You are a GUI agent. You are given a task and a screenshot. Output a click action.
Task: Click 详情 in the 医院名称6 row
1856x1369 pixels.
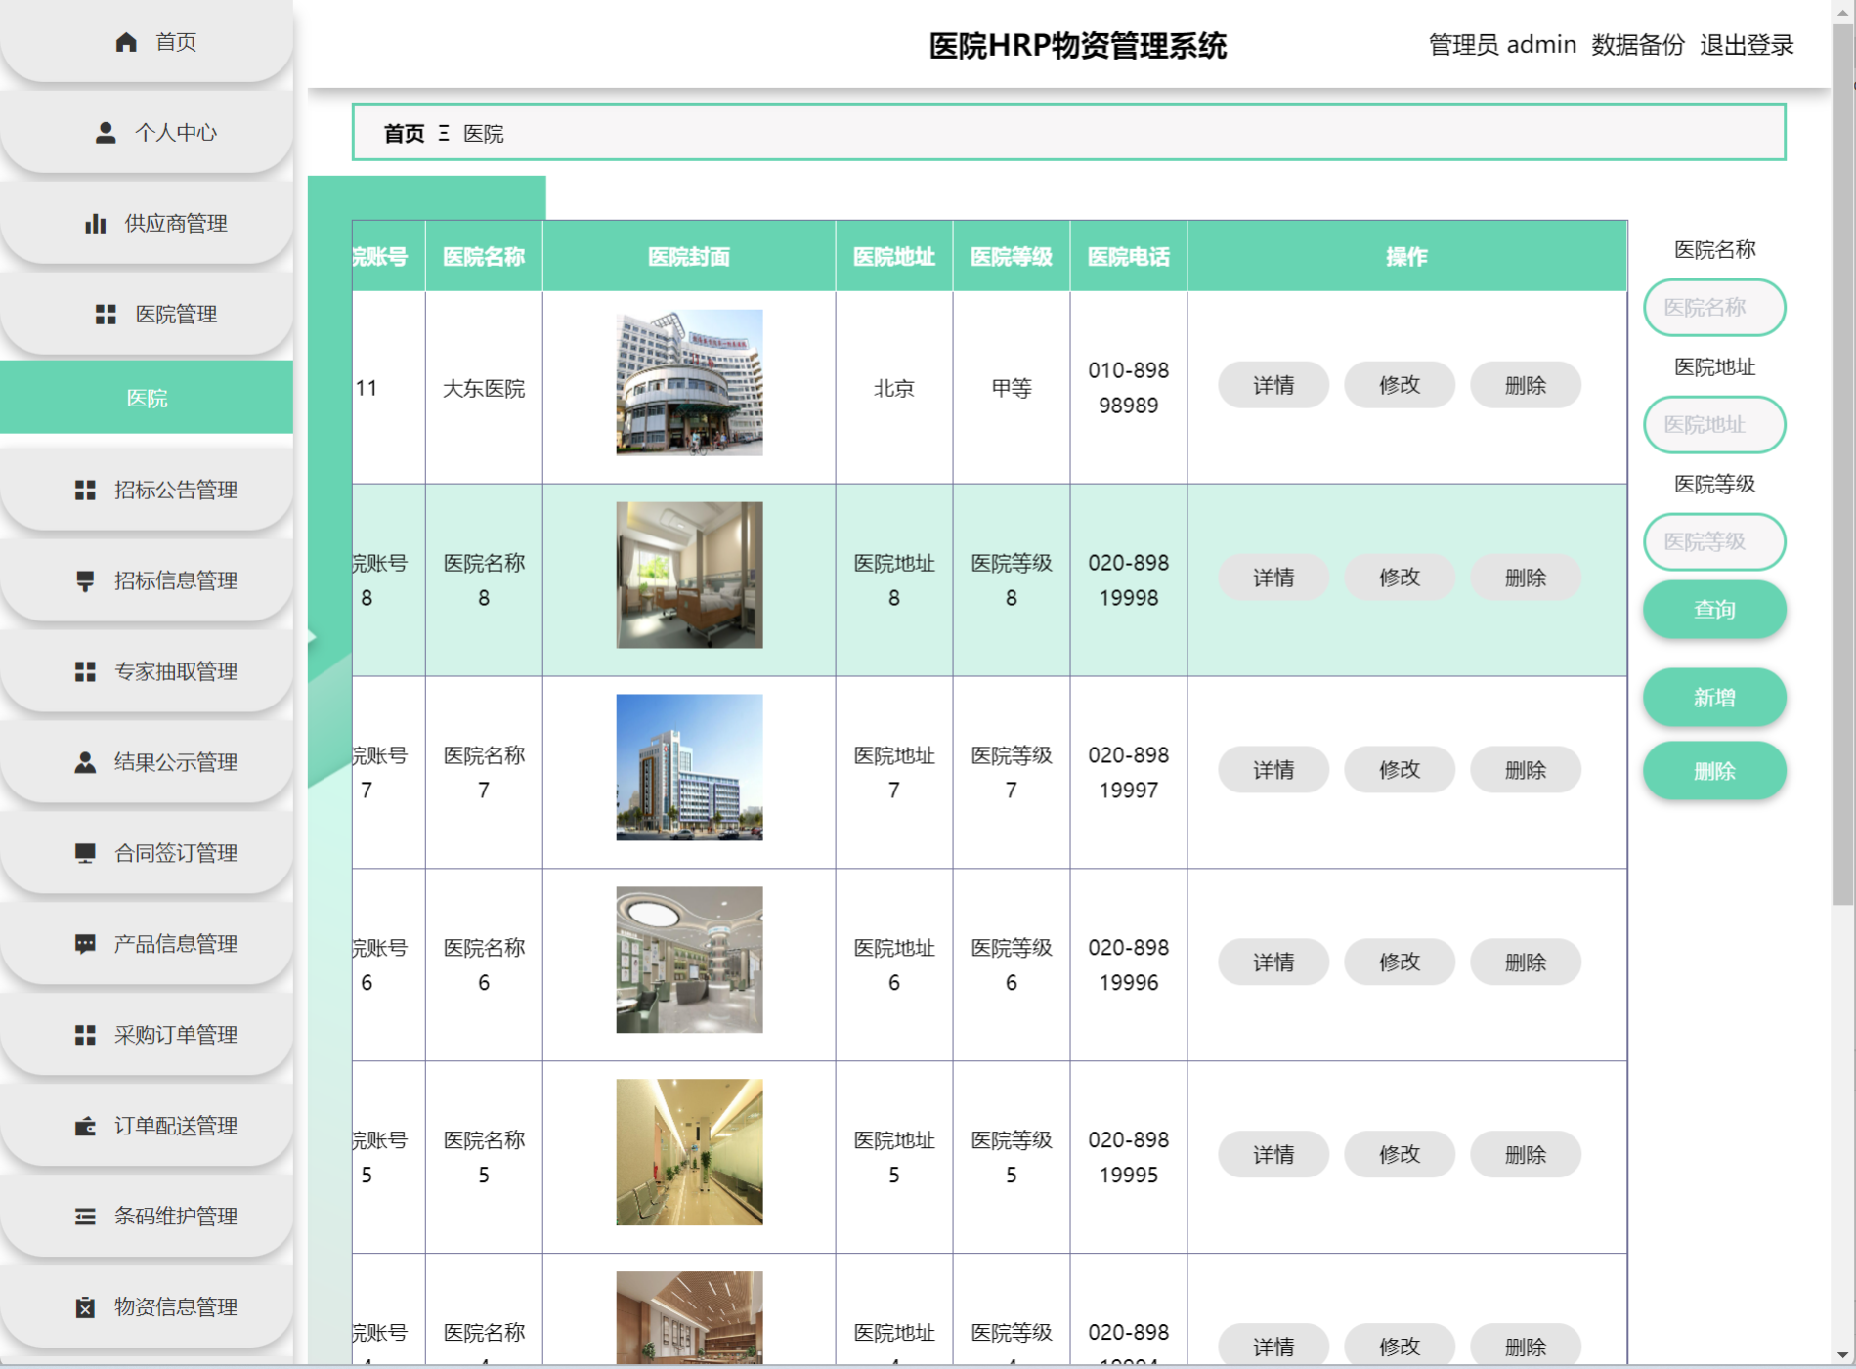[1273, 963]
